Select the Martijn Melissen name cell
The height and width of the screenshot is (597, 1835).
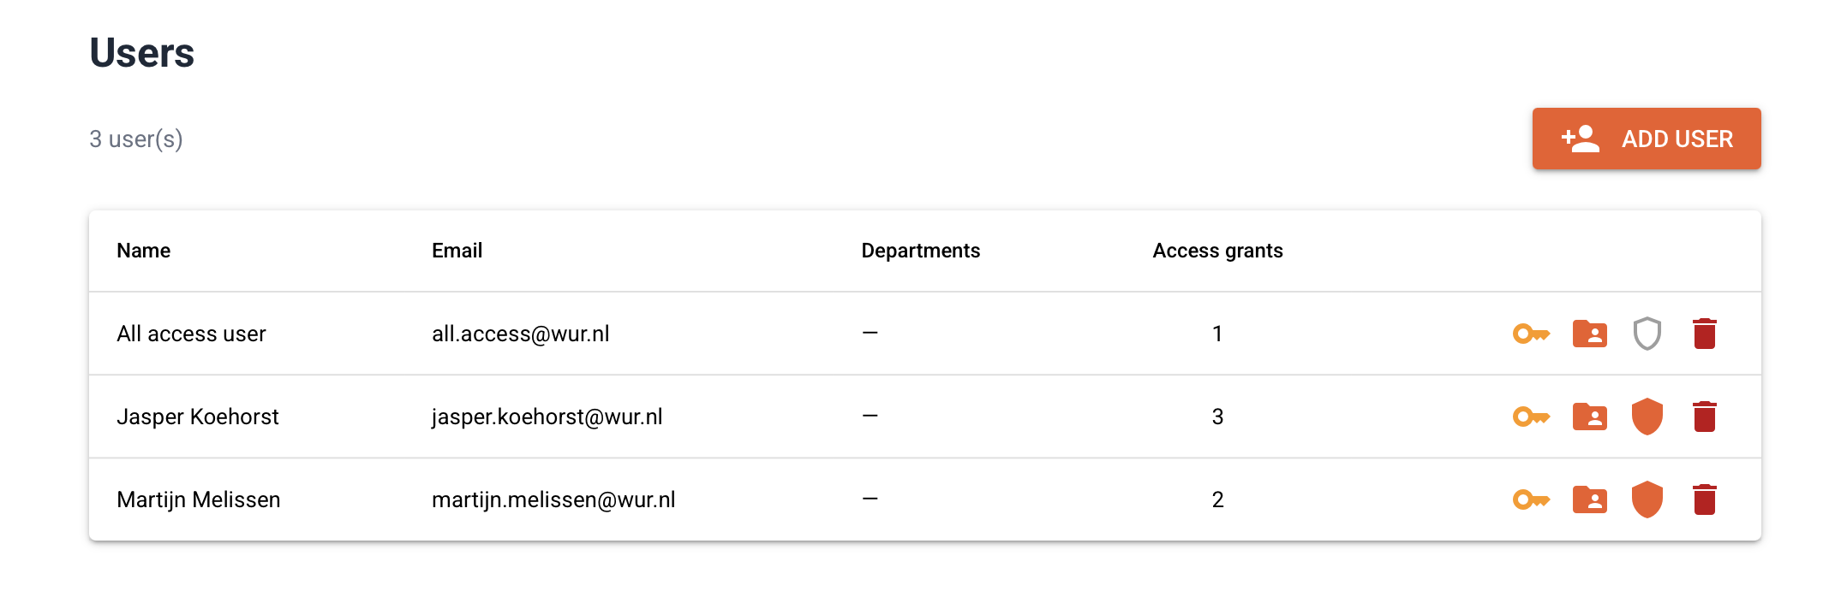coord(199,499)
